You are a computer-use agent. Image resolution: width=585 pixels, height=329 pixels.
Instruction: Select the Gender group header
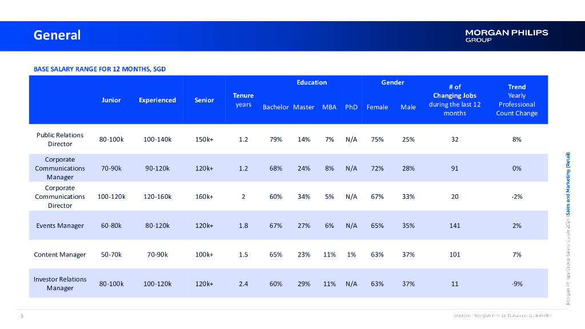coord(392,82)
